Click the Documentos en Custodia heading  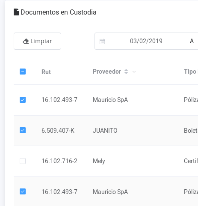tap(59, 12)
